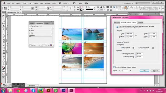This screenshot has height=93, width=166.
Task: Open the Data Merge panel flyout menu
Action: pyautogui.click(x=53, y=24)
